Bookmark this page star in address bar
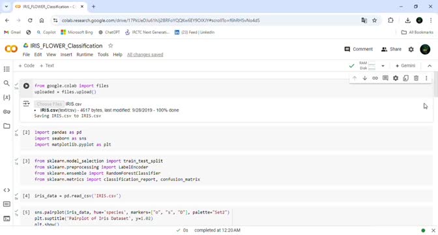Image resolution: width=438 pixels, height=235 pixels. pos(375,20)
